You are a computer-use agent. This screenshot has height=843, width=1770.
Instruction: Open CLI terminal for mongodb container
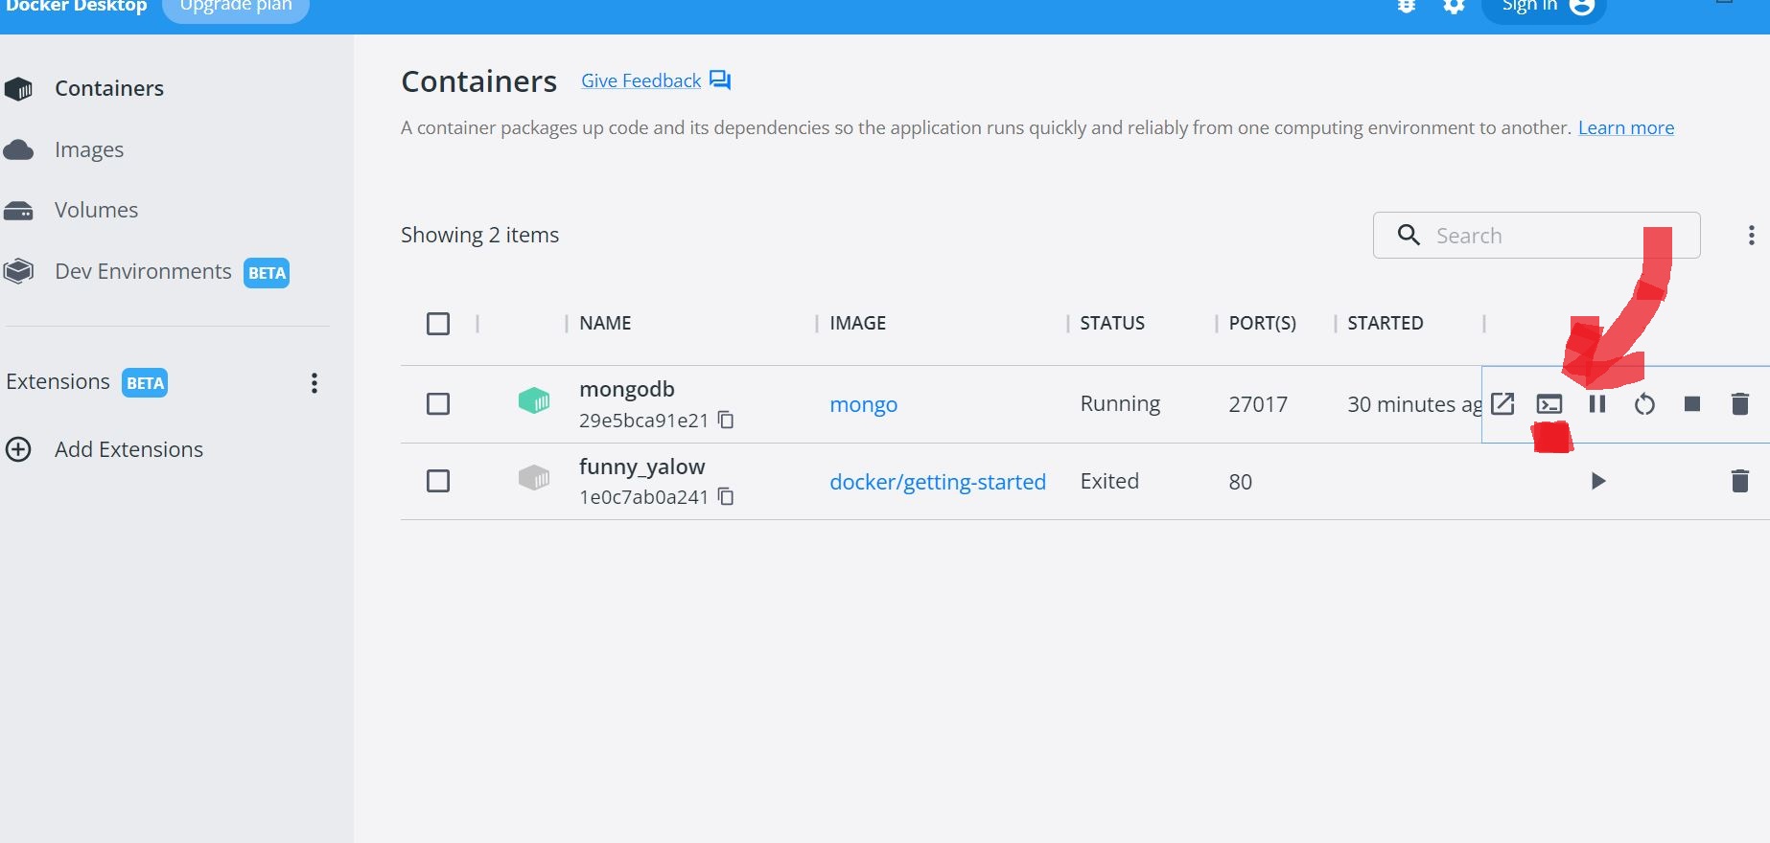click(1549, 404)
